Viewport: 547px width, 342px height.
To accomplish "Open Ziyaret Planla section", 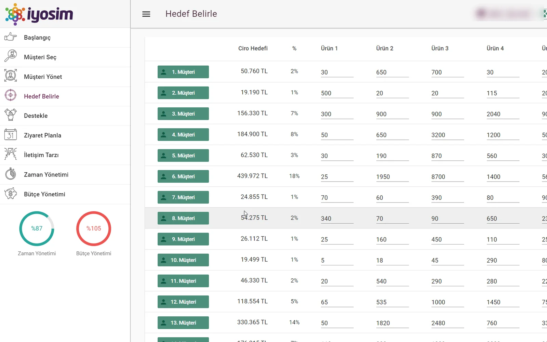I will [x=65, y=135].
